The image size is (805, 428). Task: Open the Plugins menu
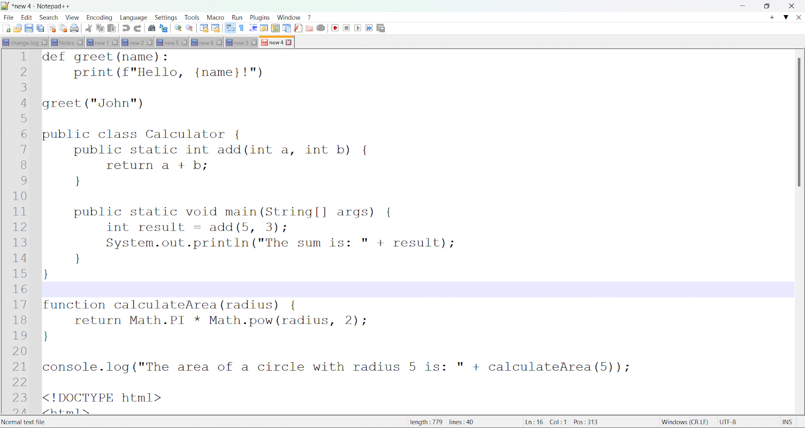260,17
